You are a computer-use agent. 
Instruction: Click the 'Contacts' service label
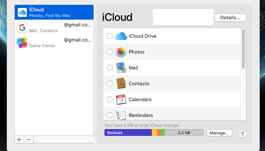pos(139,83)
